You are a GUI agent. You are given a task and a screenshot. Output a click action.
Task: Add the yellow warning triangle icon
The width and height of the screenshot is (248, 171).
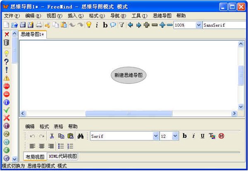(7, 78)
